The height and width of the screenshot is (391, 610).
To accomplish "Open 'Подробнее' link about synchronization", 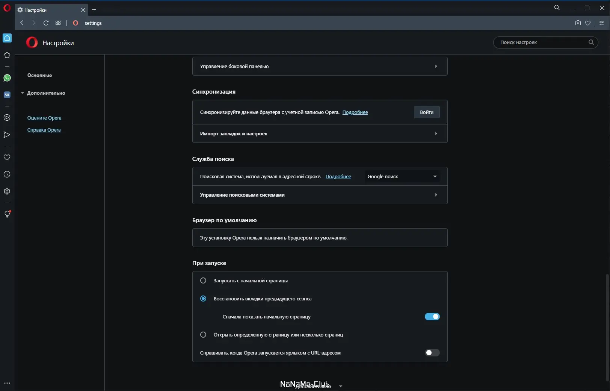I will click(x=355, y=112).
